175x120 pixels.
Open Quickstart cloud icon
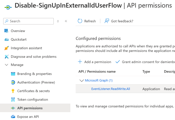click(x=6, y=40)
